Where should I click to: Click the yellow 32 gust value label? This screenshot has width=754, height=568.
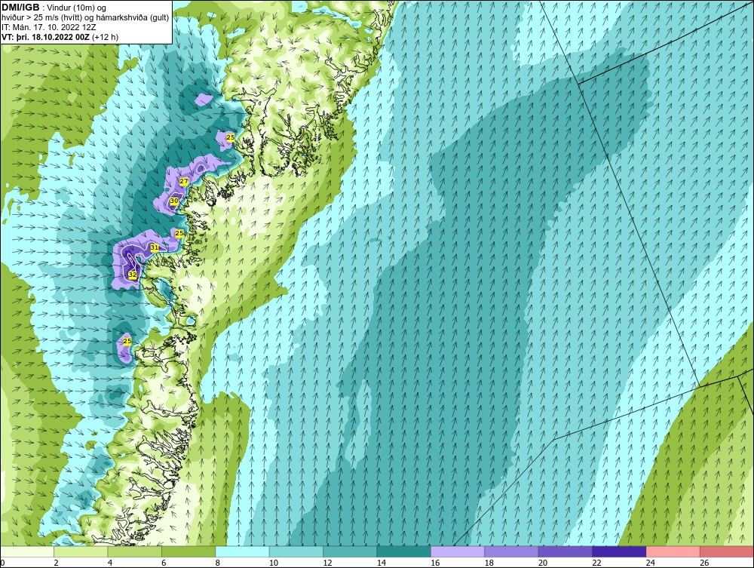point(133,275)
